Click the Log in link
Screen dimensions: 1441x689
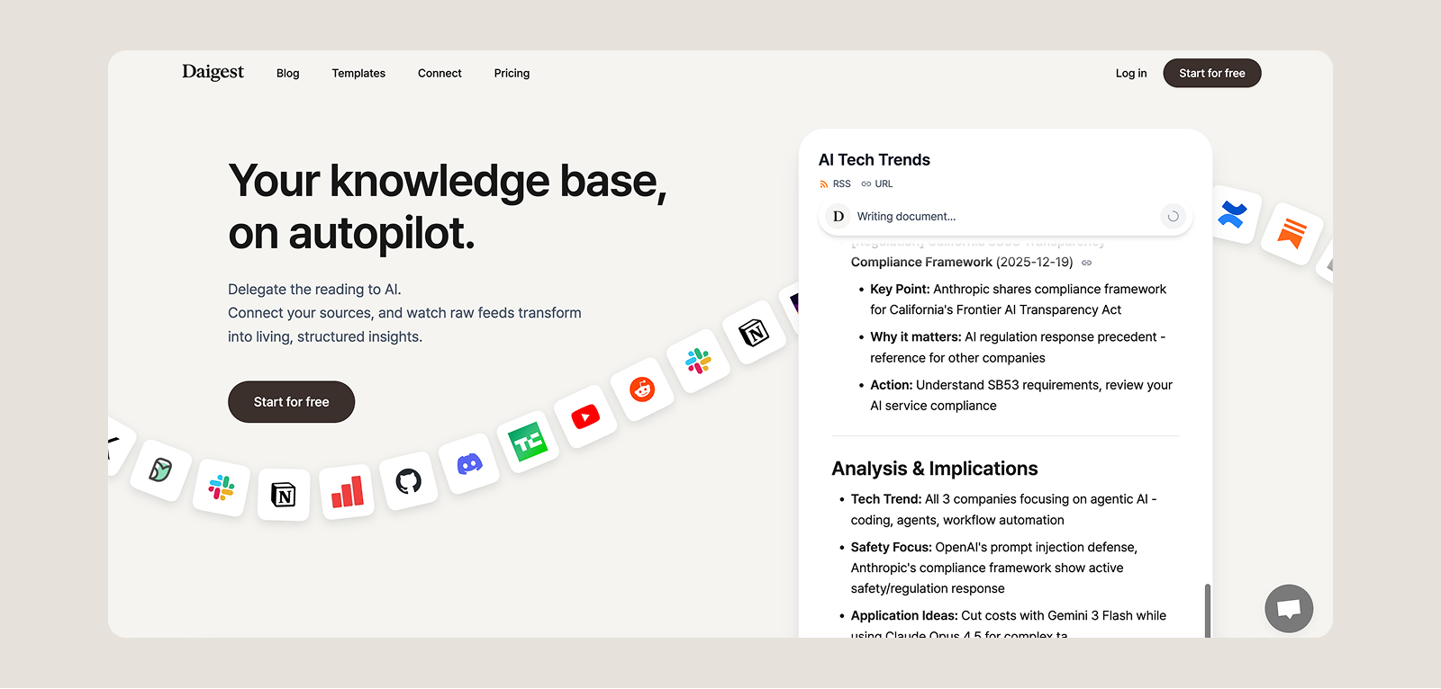pyautogui.click(x=1131, y=74)
